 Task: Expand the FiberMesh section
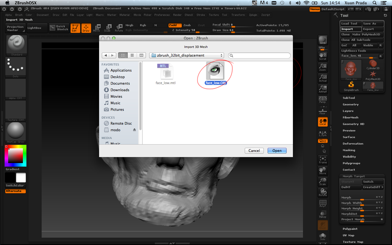[351, 117]
